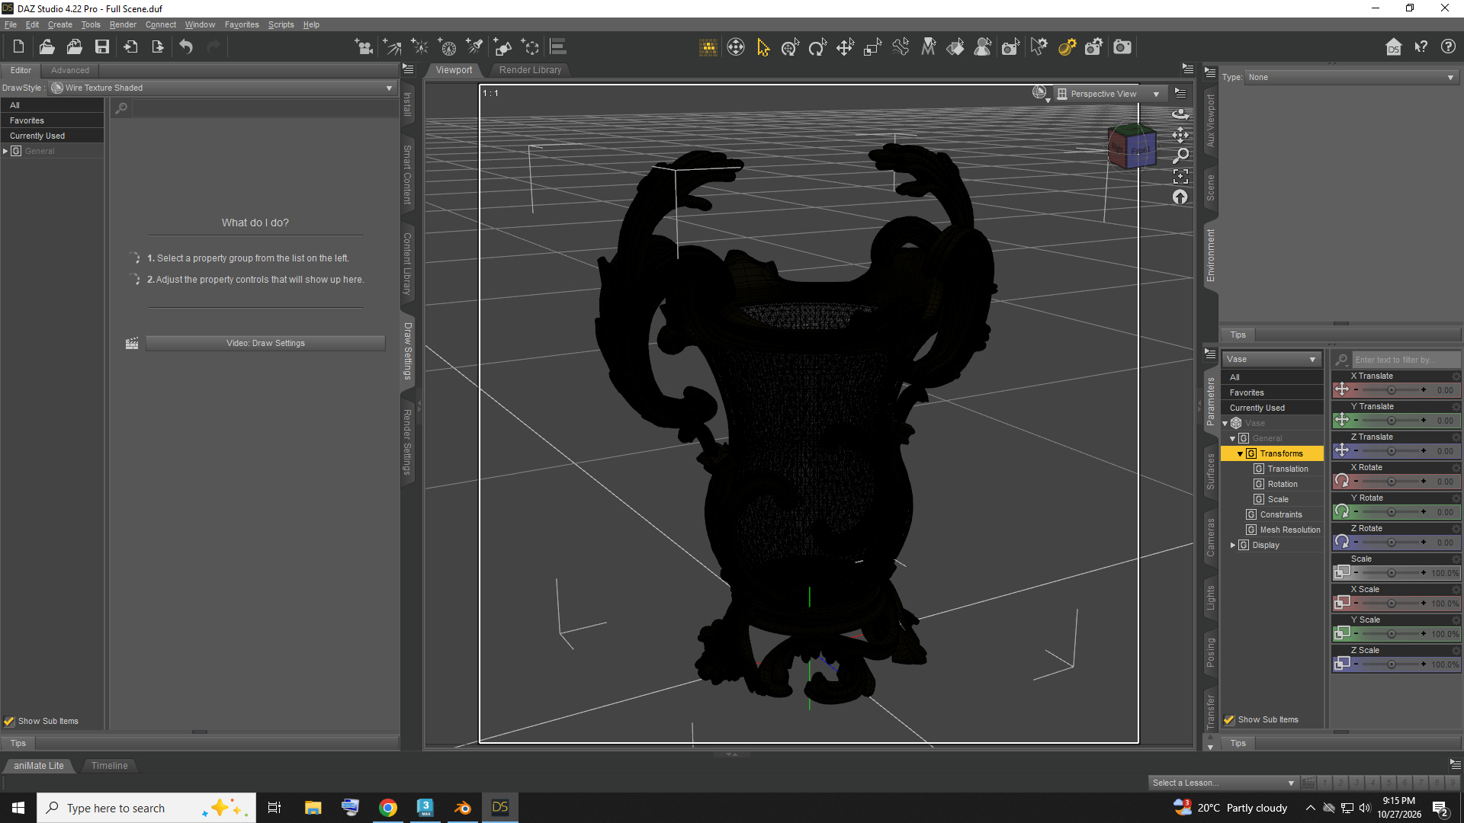1464x823 pixels.
Task: Click the viewport reset camera icon
Action: (1180, 197)
